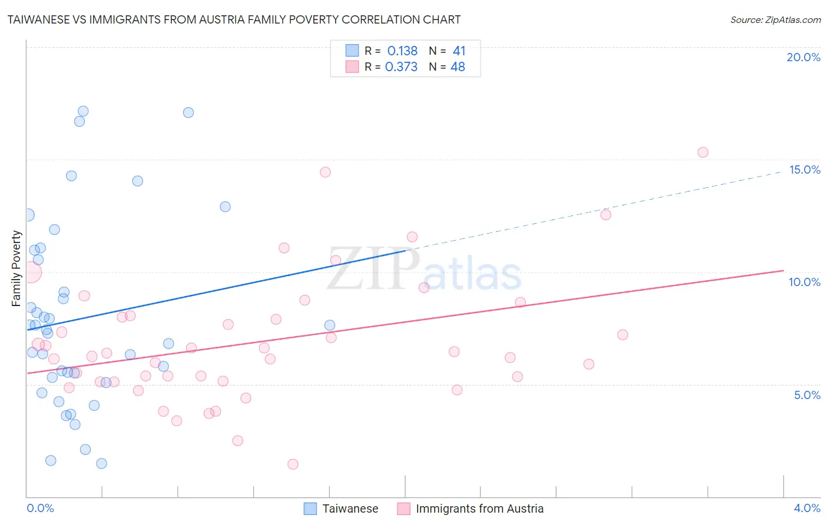Click the highest pink data point near 15%
The height and width of the screenshot is (525, 828).
(703, 152)
